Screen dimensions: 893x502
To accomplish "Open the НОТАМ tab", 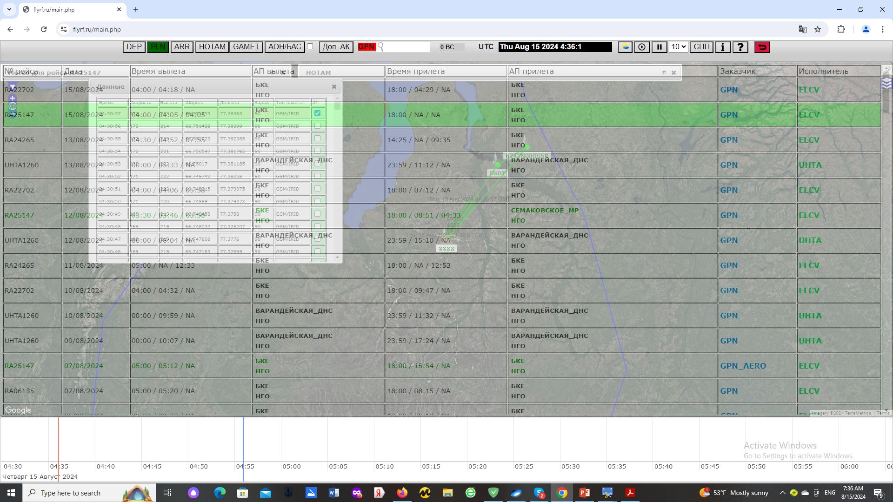I will click(x=212, y=47).
